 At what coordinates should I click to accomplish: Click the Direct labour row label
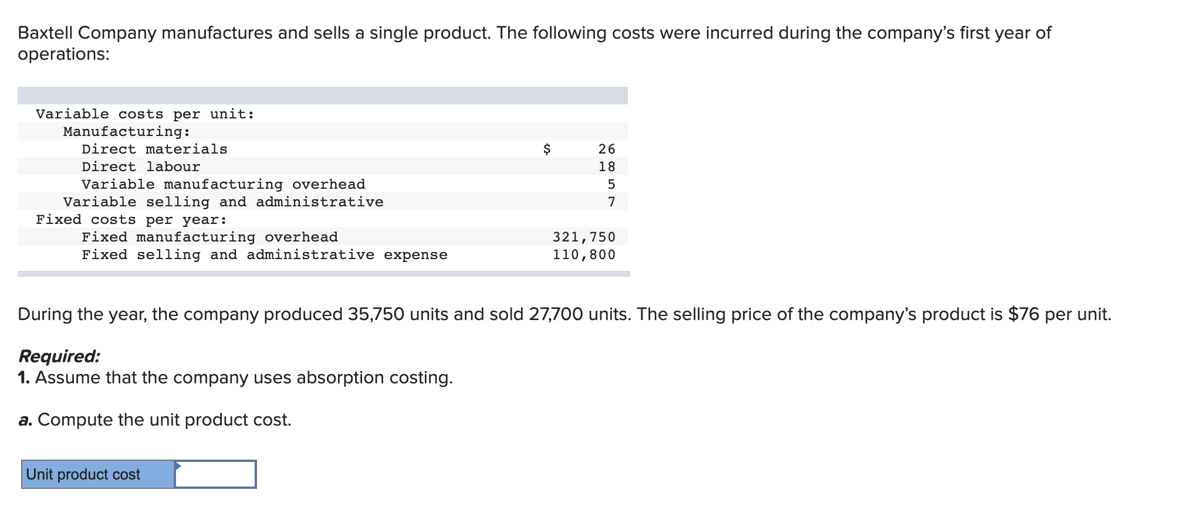(141, 167)
